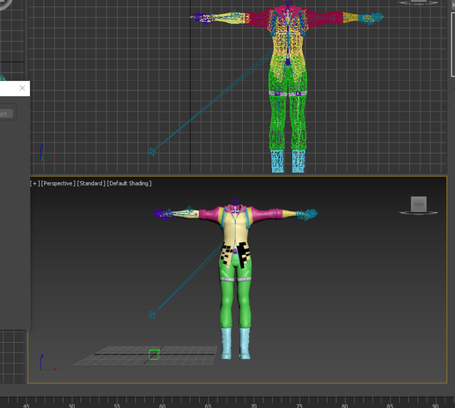This screenshot has height=408, width=455.
Task: Jump to frame 75 on the timeline
Action: 299,405
